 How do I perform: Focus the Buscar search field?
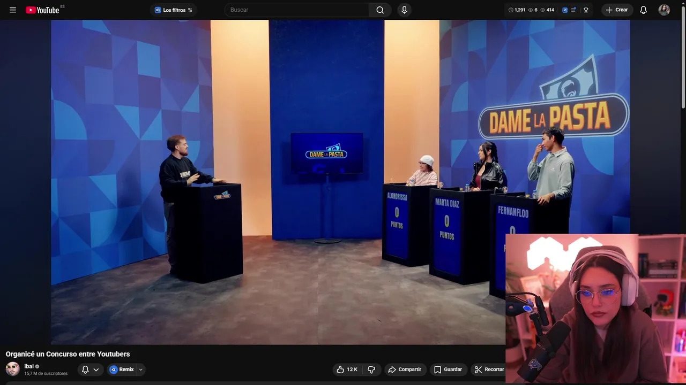[297, 10]
